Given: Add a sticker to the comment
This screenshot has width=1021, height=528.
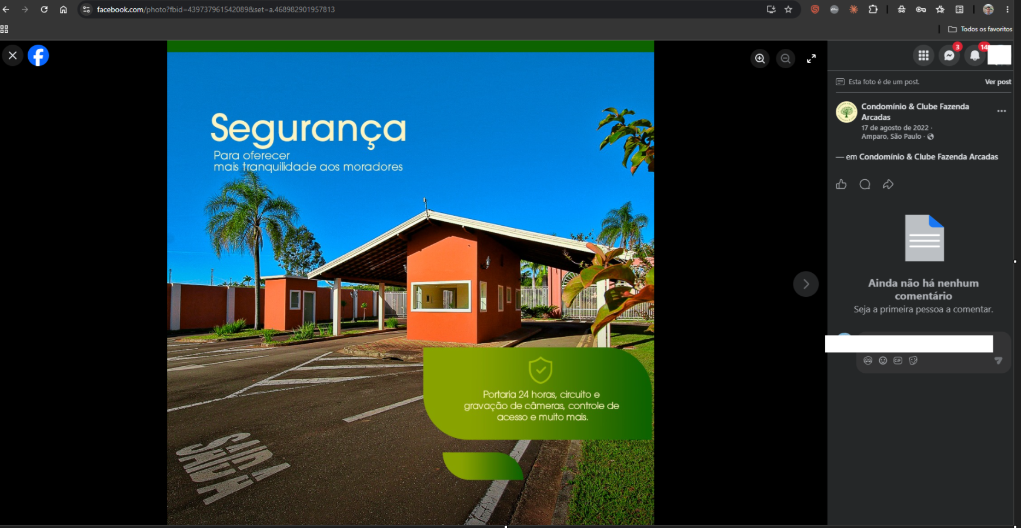Looking at the screenshot, I should 913,360.
